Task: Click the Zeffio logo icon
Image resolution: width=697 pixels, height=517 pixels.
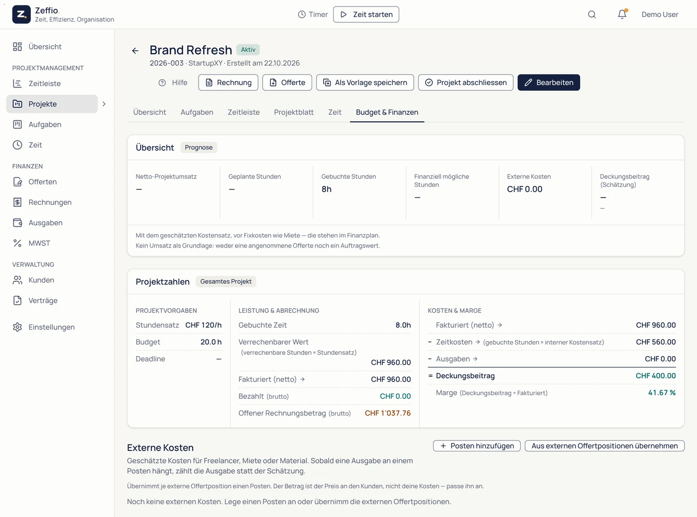Action: pyautogui.click(x=21, y=14)
